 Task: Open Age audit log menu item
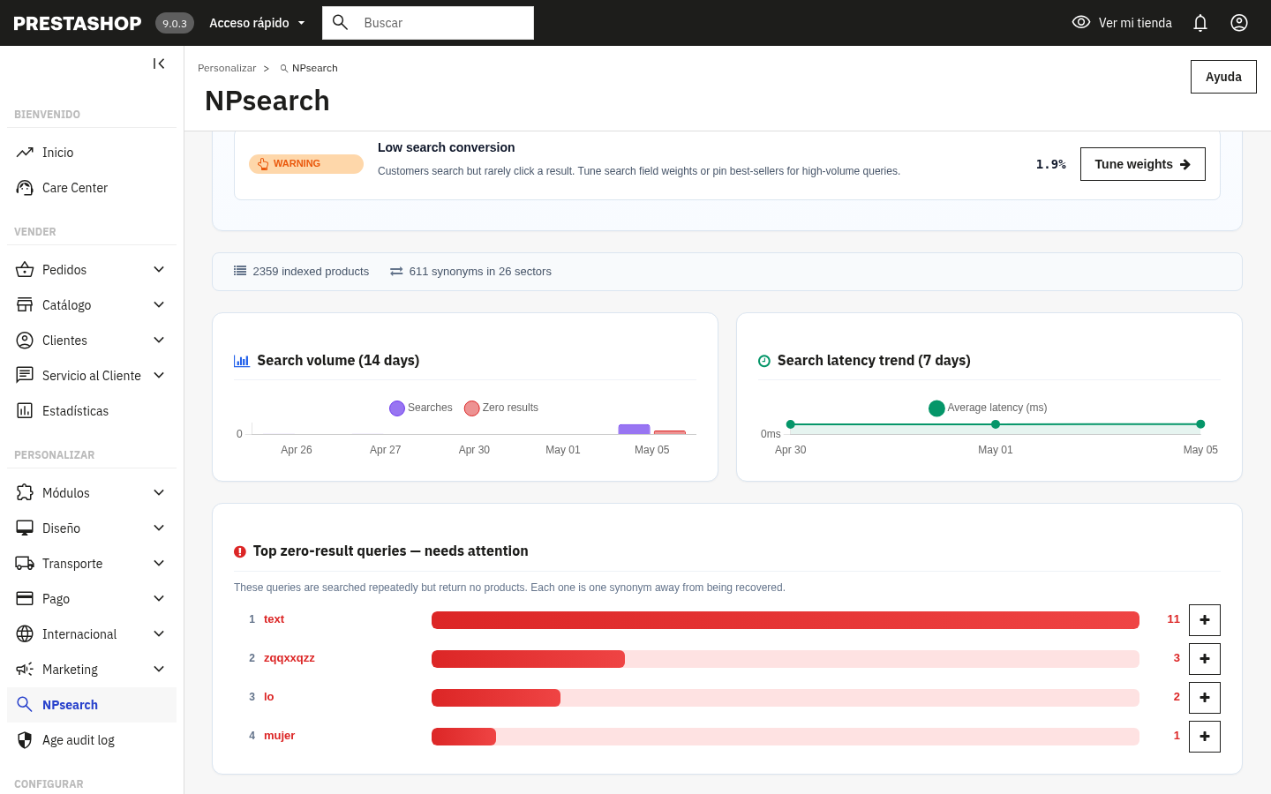(92, 740)
